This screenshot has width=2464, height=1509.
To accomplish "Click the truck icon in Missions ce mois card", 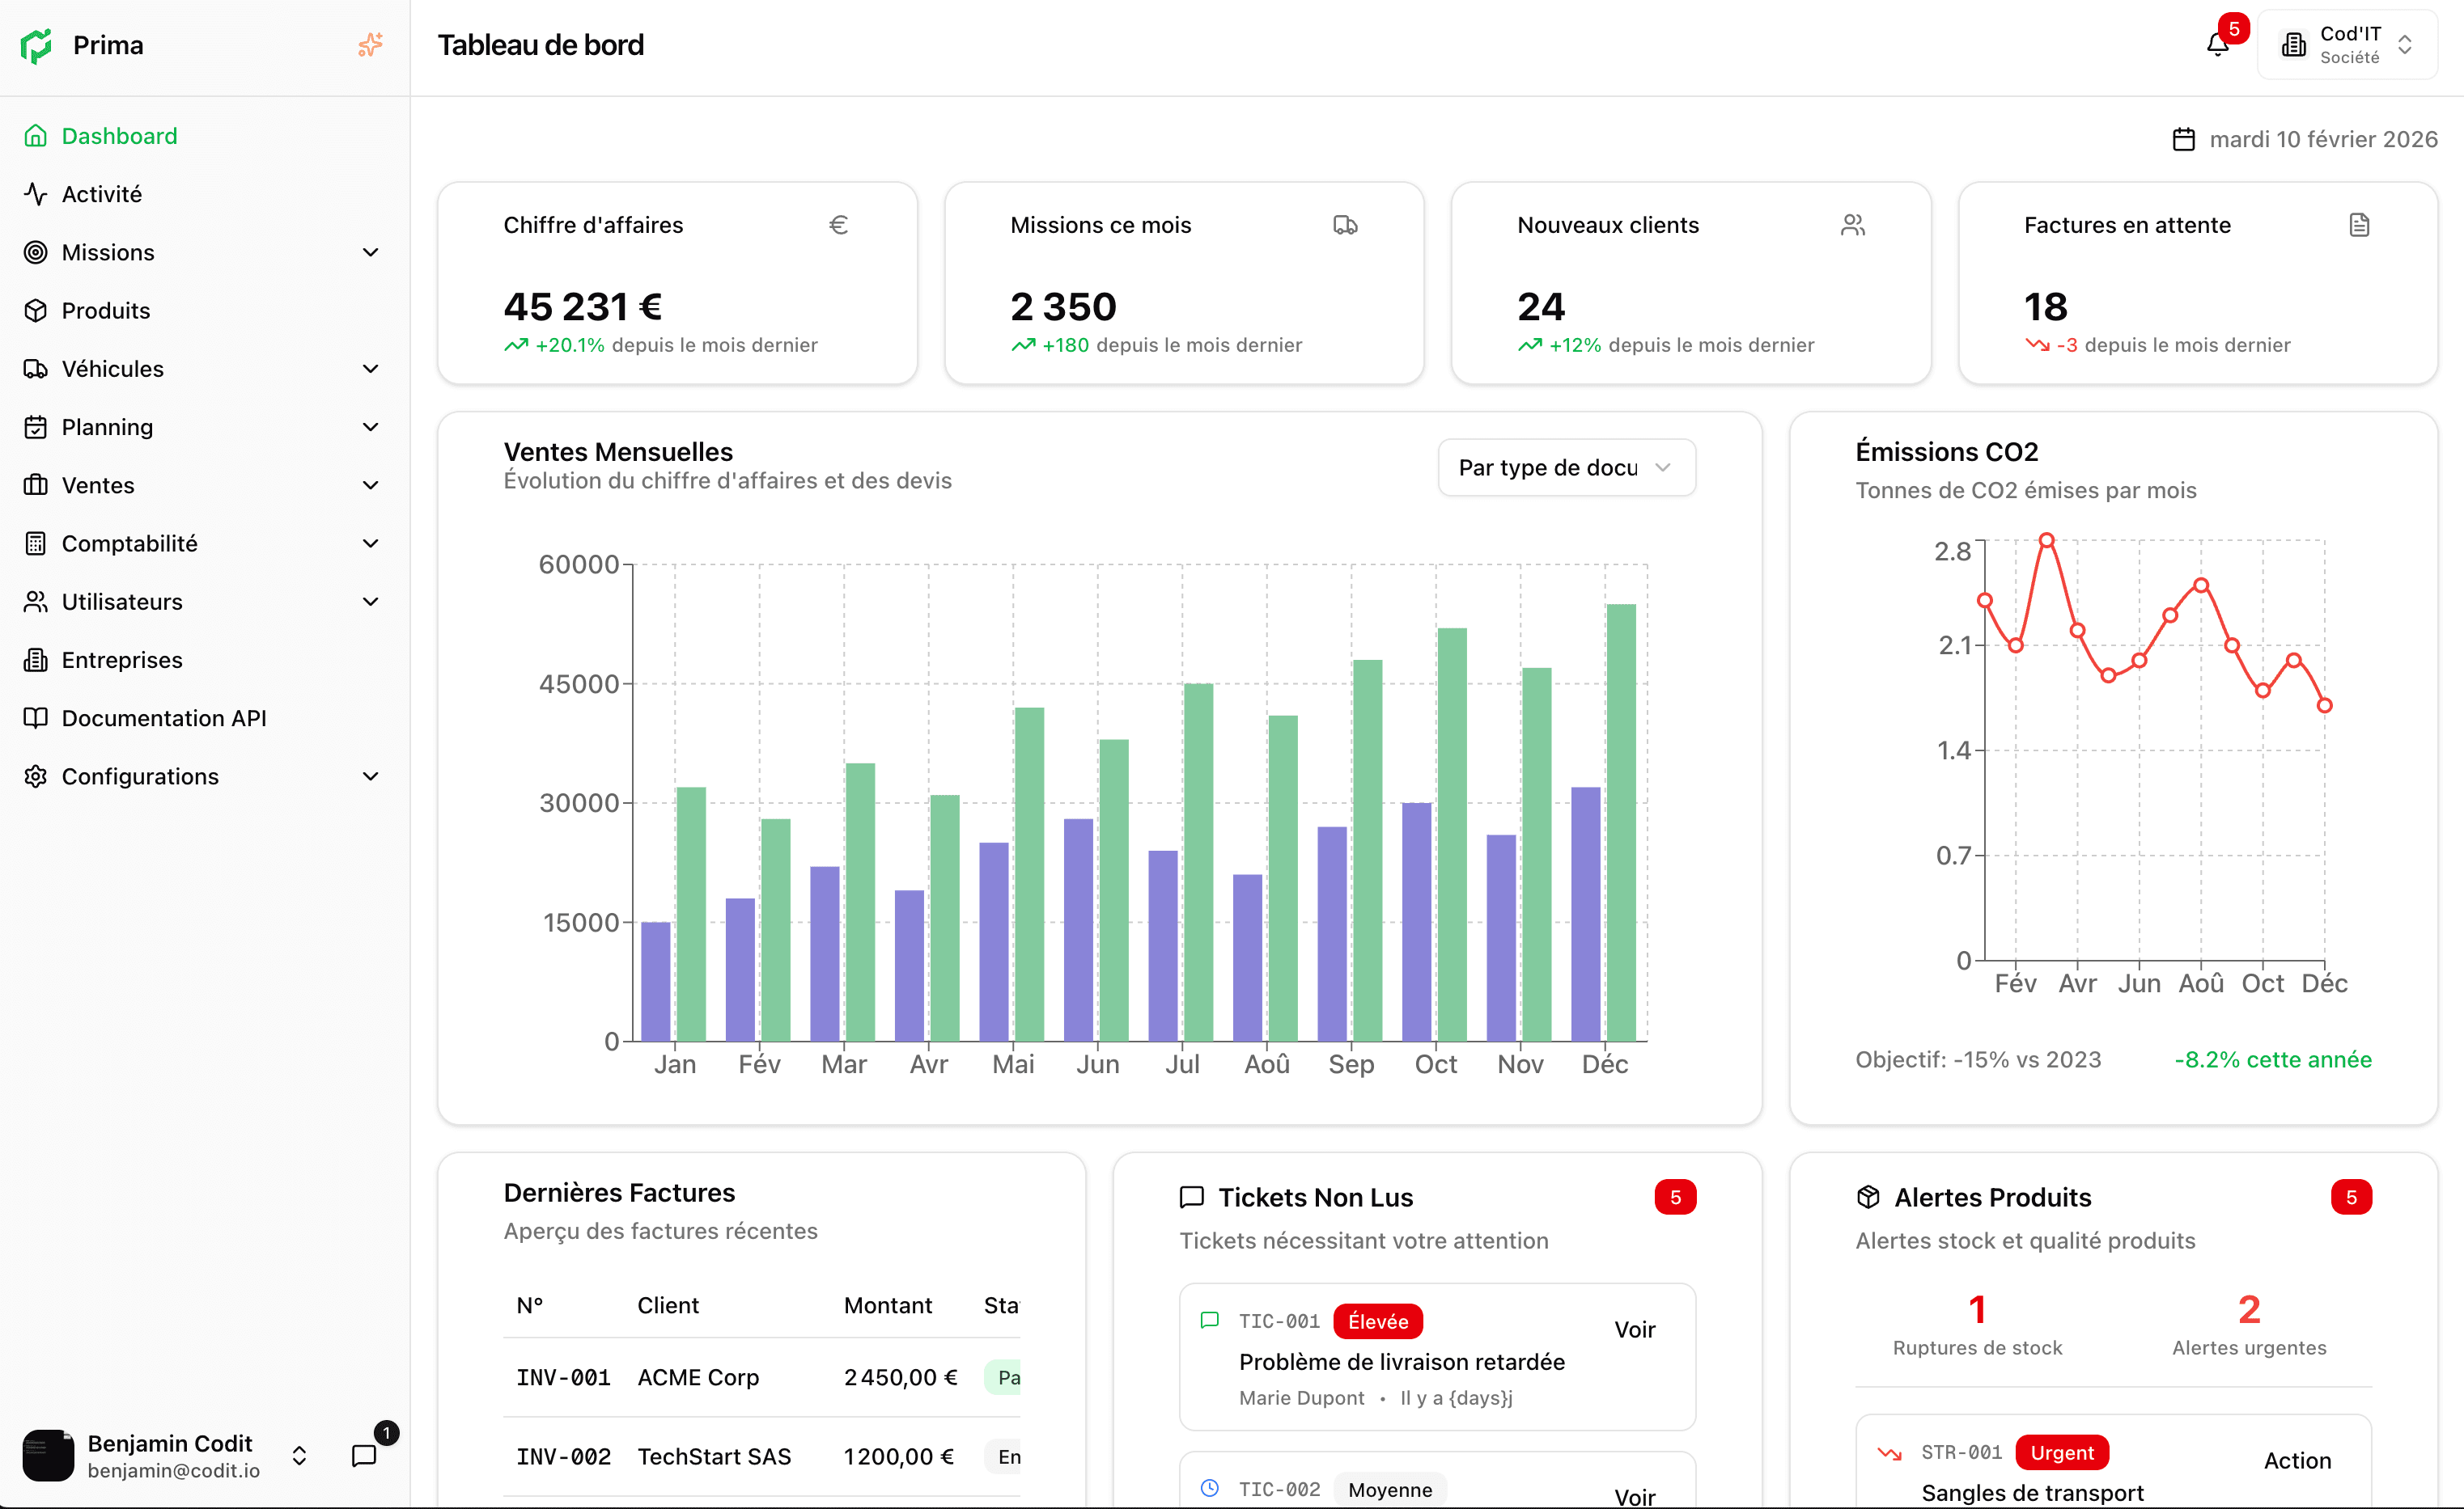I will [1345, 225].
